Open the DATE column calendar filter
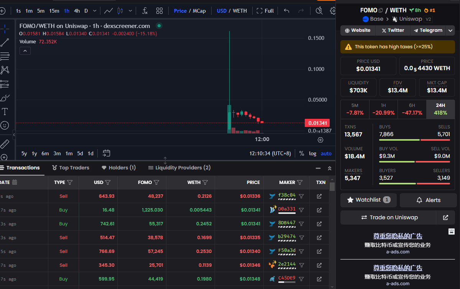The height and width of the screenshot is (289, 460). pyautogui.click(x=15, y=182)
